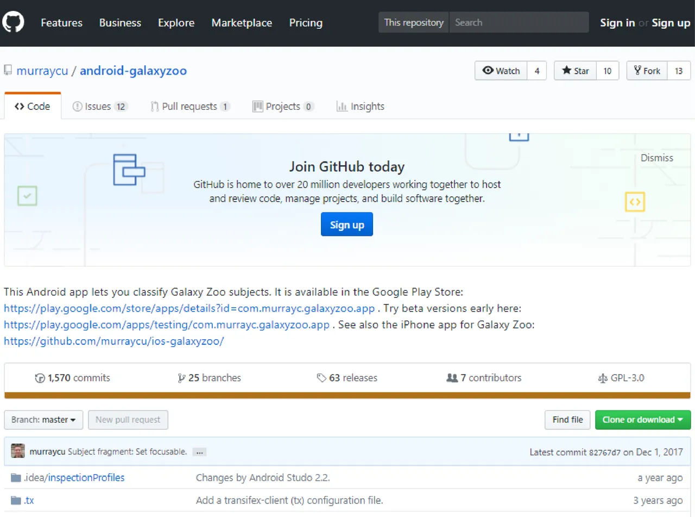
Task: Open the Projects tab
Action: coord(283,107)
